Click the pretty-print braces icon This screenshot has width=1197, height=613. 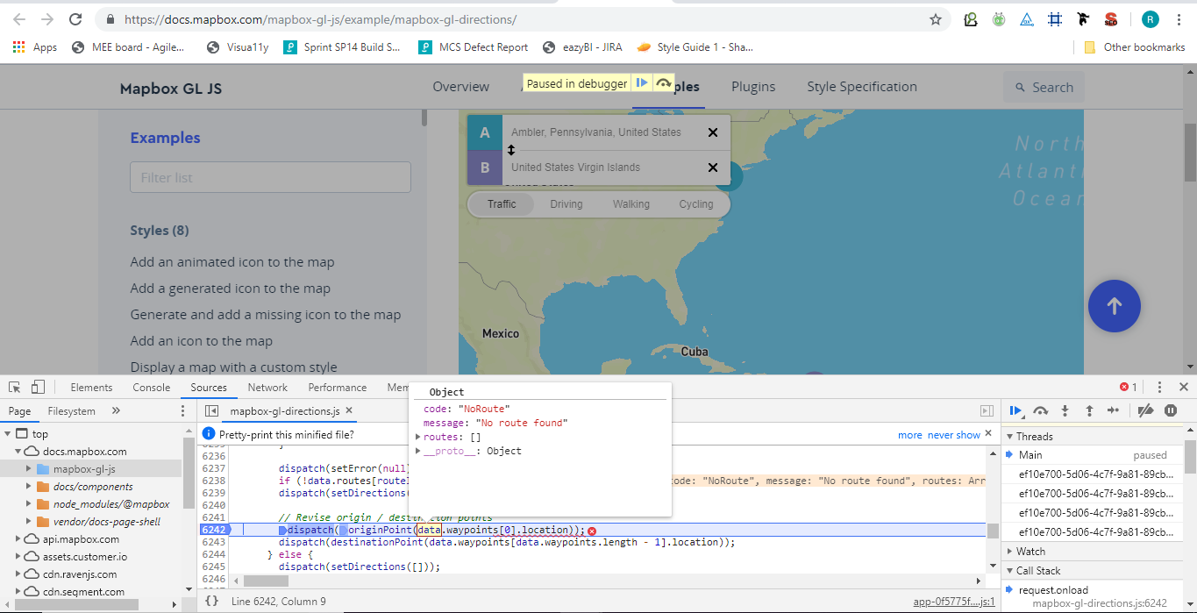click(x=211, y=601)
